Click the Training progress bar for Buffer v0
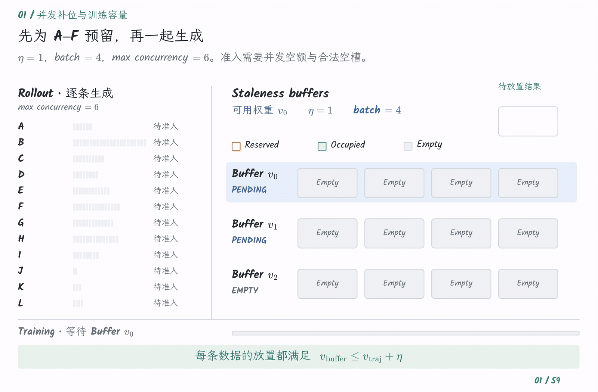The height and width of the screenshot is (392, 598). (406, 333)
